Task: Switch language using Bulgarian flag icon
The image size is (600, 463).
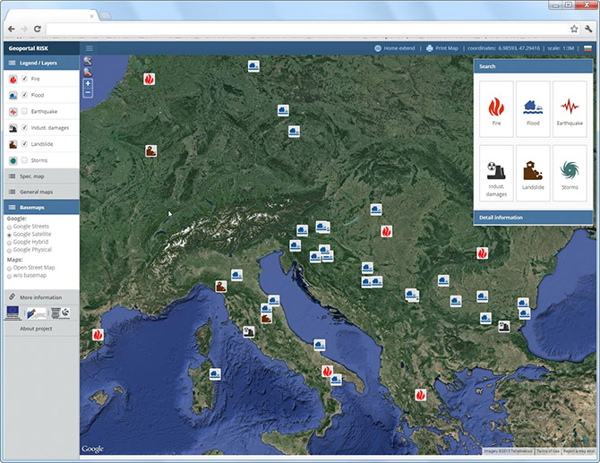Action: [587, 48]
